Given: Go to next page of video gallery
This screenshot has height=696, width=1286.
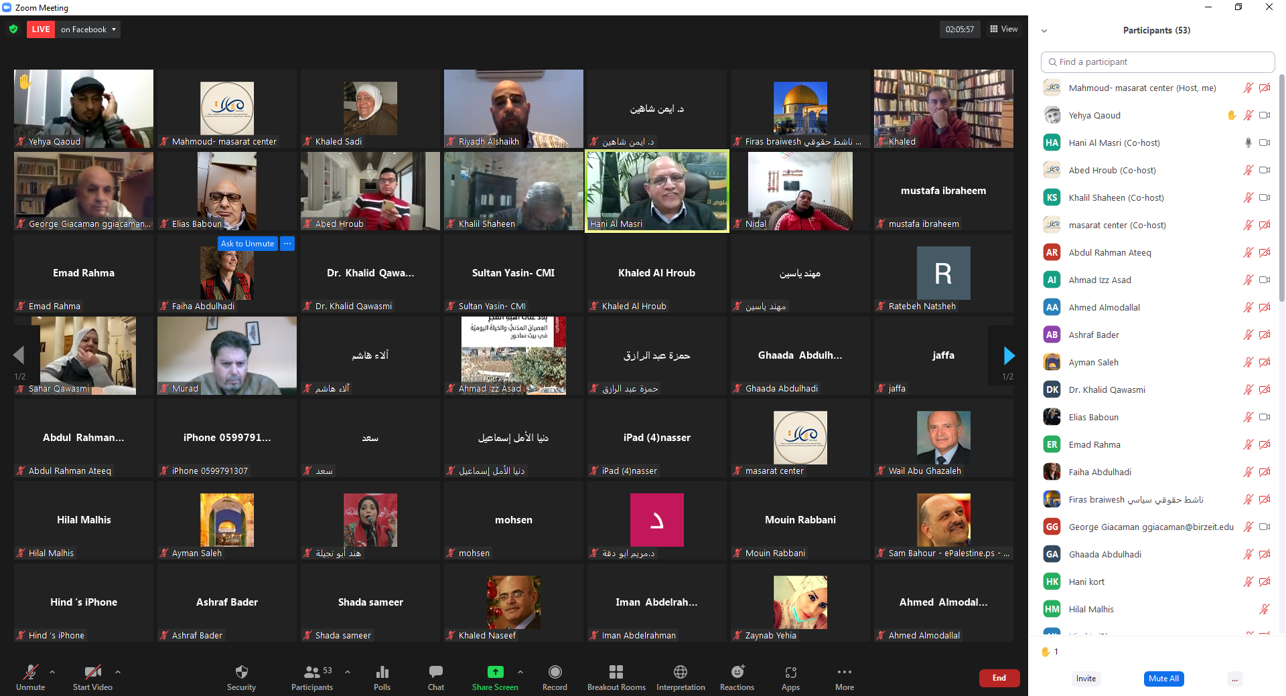Looking at the screenshot, I should point(1009,355).
